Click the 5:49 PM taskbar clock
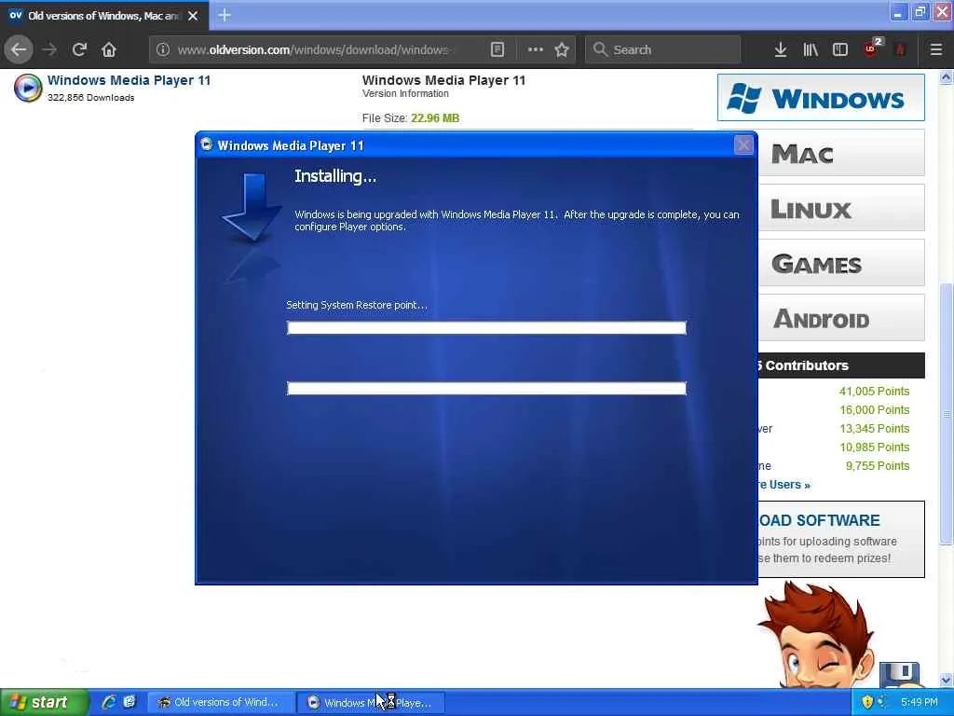954x716 pixels. [920, 702]
